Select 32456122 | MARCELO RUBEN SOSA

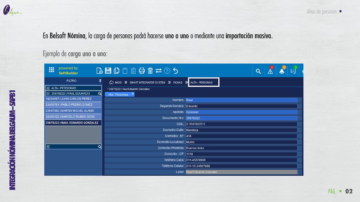(73, 116)
